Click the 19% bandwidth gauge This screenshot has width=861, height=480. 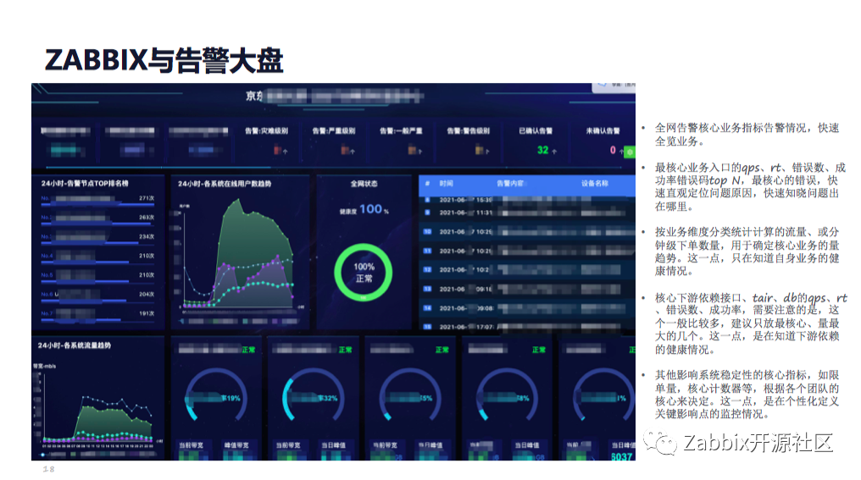215,395
